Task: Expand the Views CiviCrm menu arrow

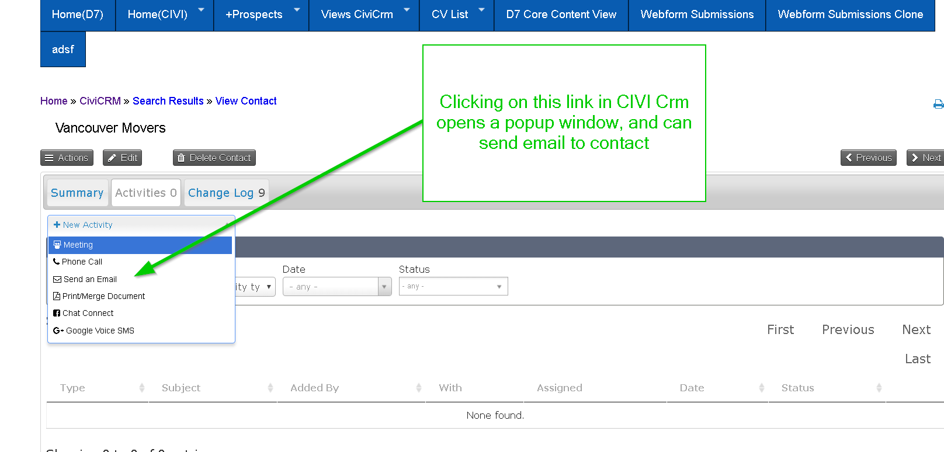Action: [407, 10]
